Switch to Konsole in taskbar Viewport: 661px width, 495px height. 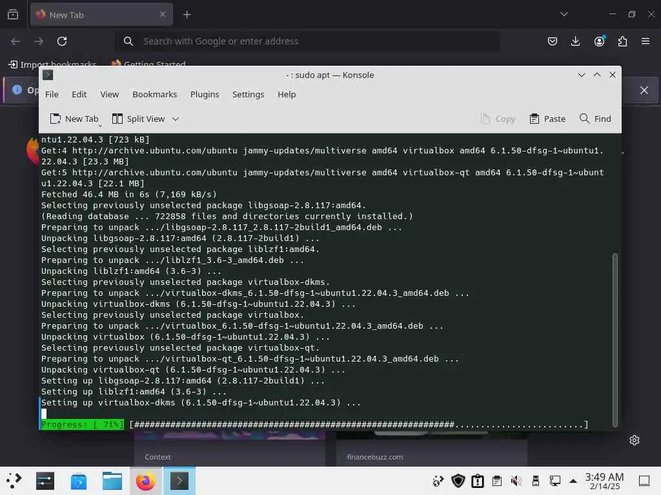(179, 481)
